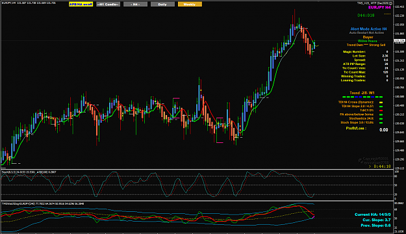Click the Trend -2/8- W1 colored dash bar
Screen dimensions: 406x234
[x=362, y=97]
